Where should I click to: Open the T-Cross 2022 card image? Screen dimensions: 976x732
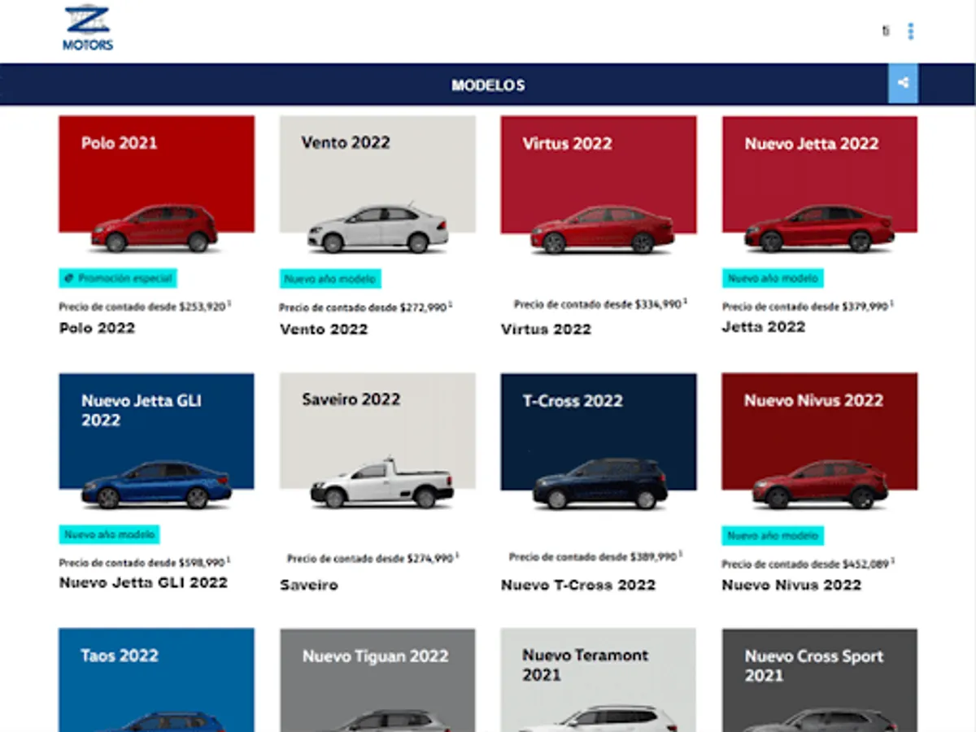coord(599,442)
